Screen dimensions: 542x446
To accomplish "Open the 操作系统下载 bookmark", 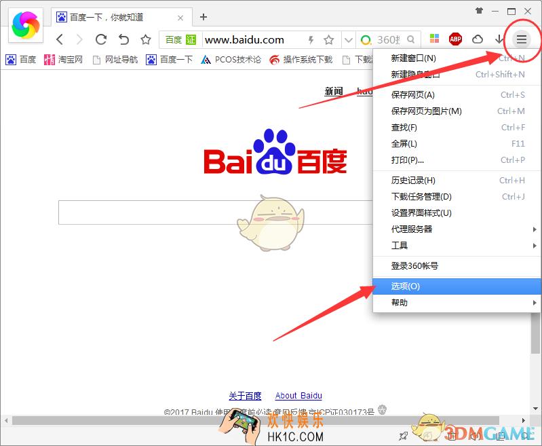I will [301, 60].
